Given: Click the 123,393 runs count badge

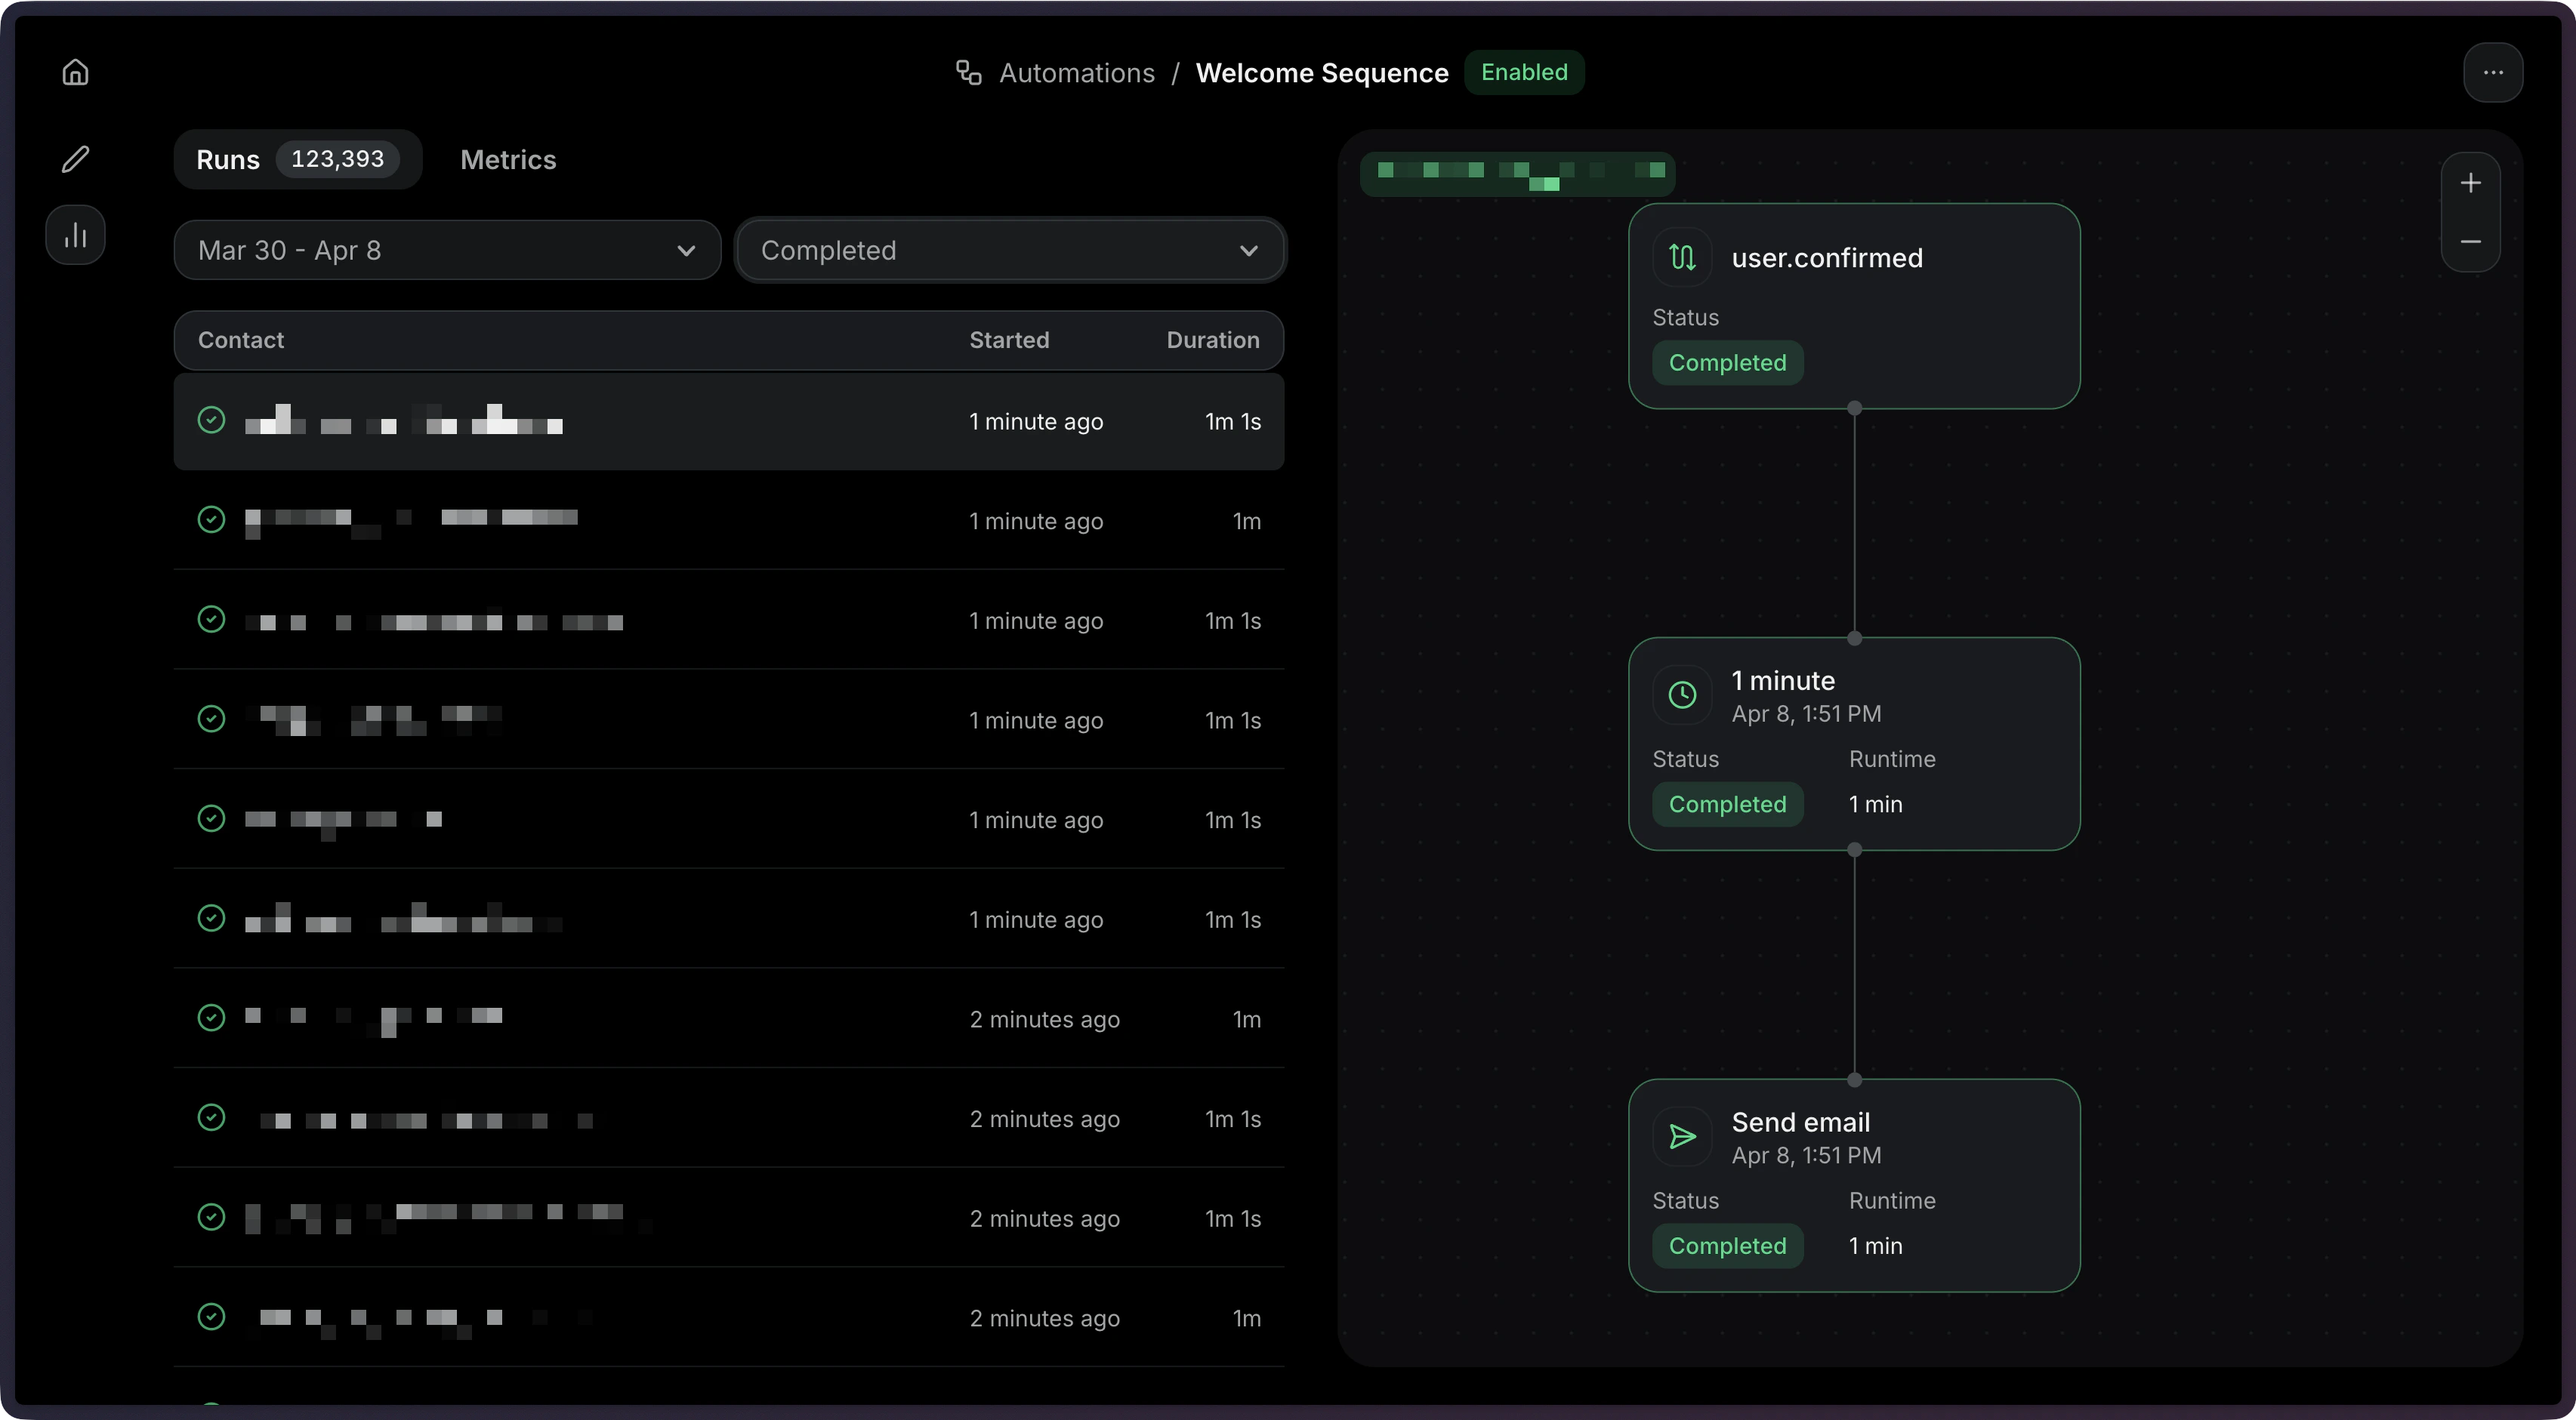Looking at the screenshot, I should pos(337,159).
